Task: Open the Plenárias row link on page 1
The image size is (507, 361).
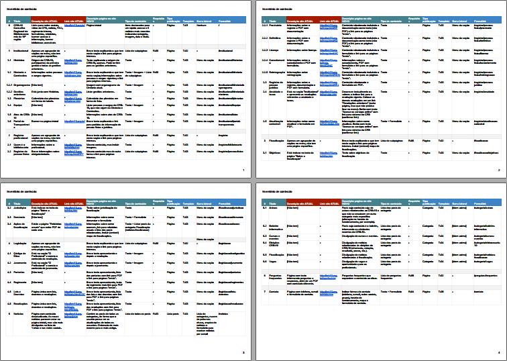Action: (x=72, y=100)
